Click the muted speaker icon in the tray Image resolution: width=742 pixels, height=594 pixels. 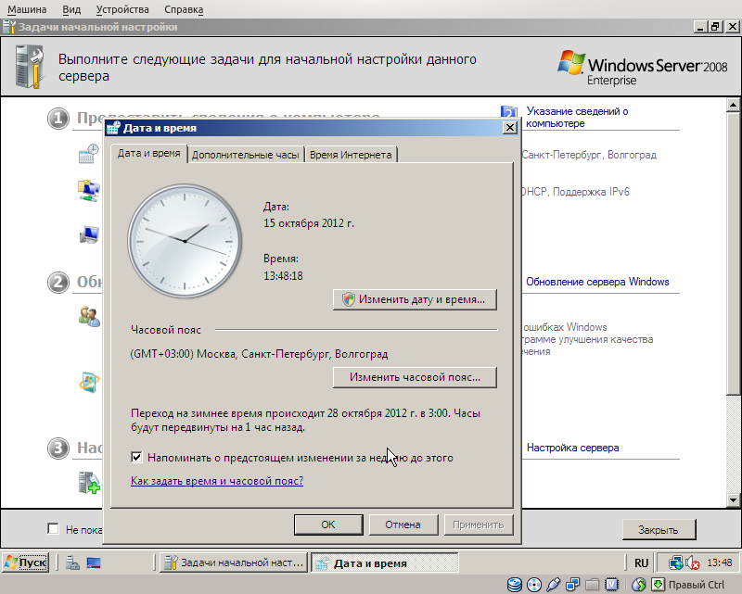tap(695, 562)
